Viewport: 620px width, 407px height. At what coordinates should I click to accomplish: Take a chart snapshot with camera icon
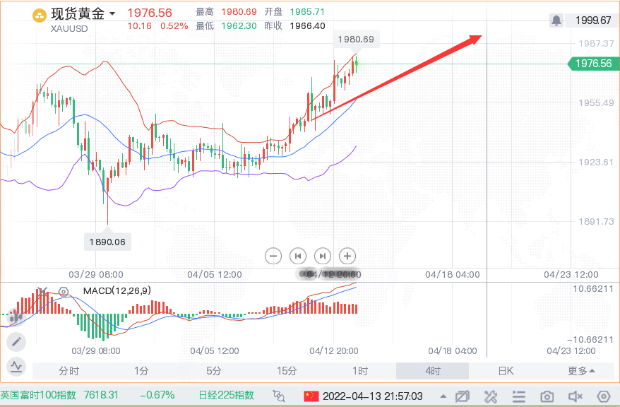pyautogui.click(x=547, y=396)
